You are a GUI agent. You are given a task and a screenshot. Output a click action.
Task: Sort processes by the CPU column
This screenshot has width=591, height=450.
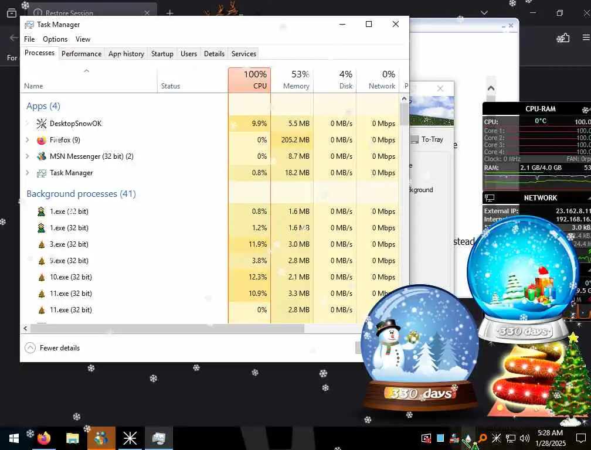point(249,80)
